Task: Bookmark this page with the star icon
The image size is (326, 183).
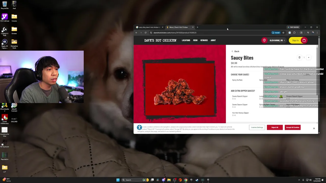Action: tap(283, 33)
